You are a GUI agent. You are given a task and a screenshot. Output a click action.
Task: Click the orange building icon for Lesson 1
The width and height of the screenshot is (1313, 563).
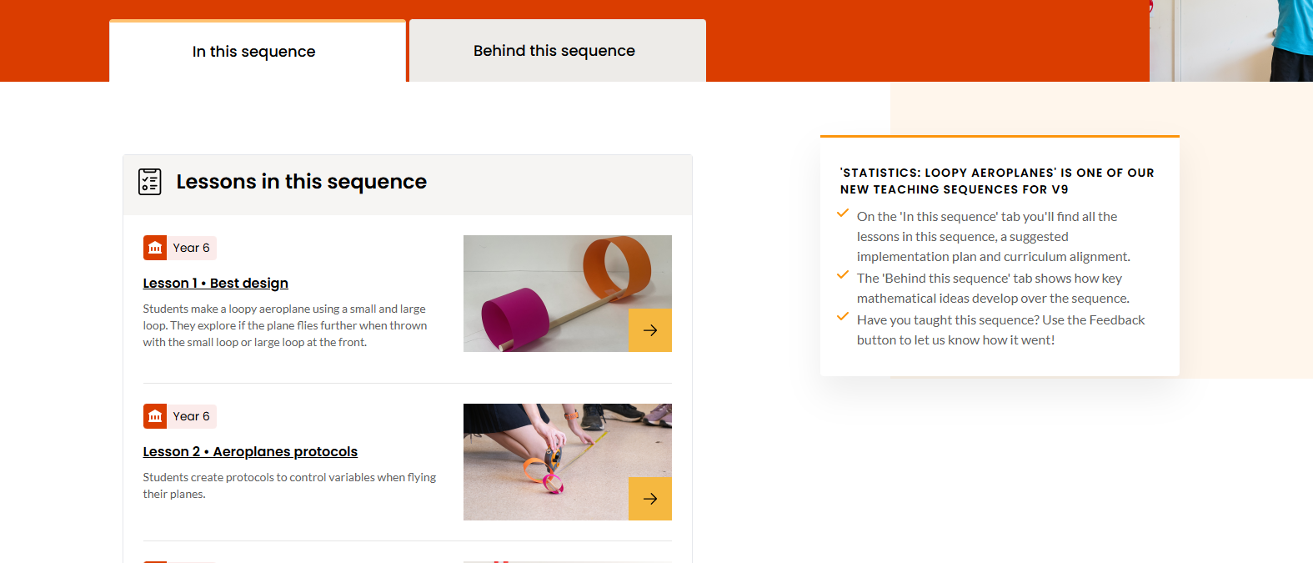pyautogui.click(x=155, y=248)
